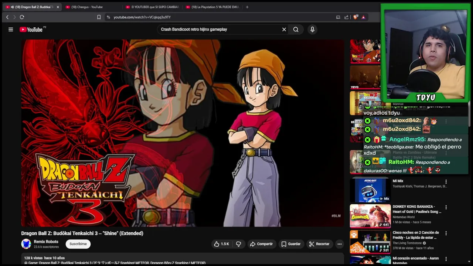
Task: Click the video player area
Action: [x=183, y=133]
